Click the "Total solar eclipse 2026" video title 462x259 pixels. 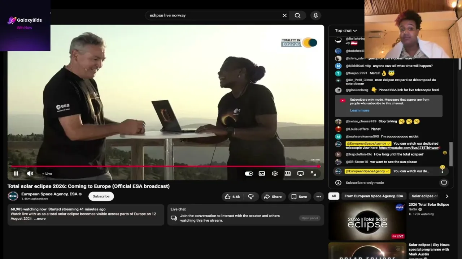89,186
